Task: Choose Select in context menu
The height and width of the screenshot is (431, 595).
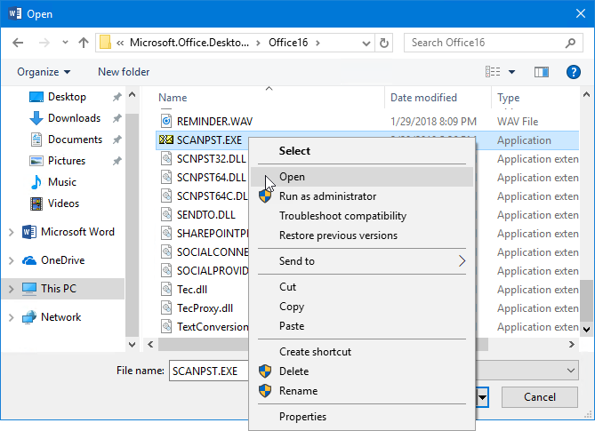Action: point(362,151)
